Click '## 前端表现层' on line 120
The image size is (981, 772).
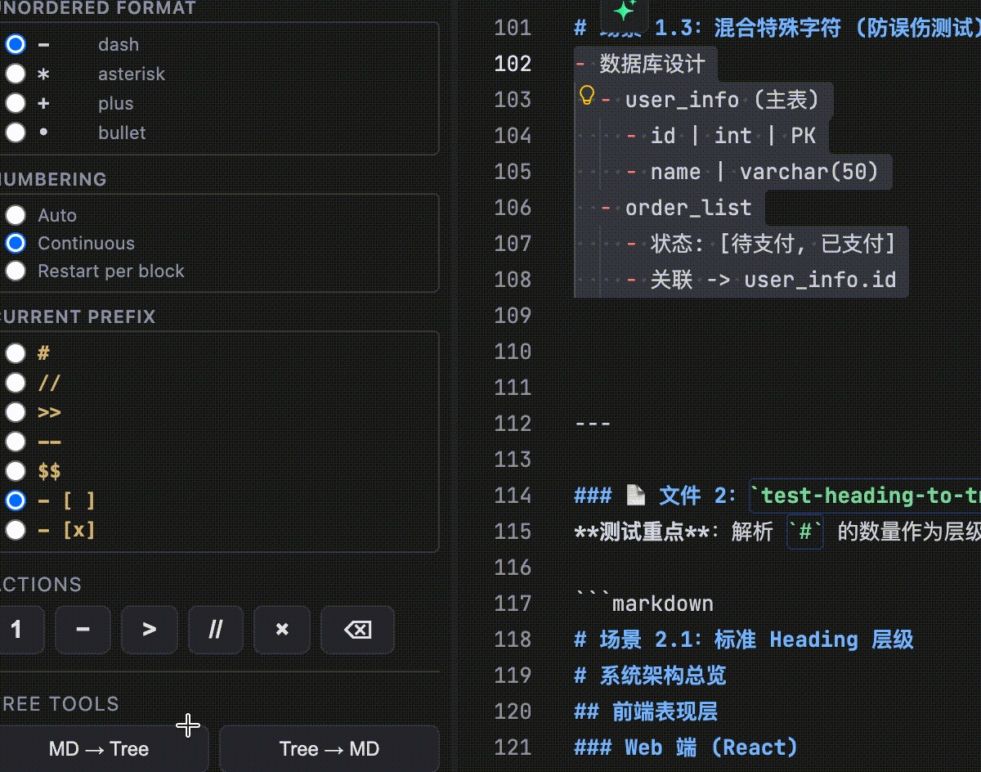pos(646,711)
